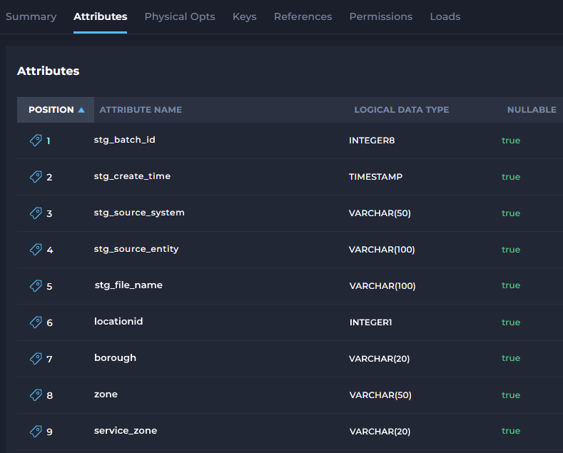Toggle the Position sort arrow
The image size is (563, 453).
[x=81, y=110]
